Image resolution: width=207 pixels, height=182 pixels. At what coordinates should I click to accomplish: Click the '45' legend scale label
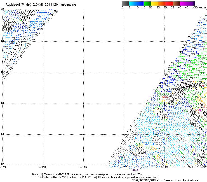pos(187,8)
